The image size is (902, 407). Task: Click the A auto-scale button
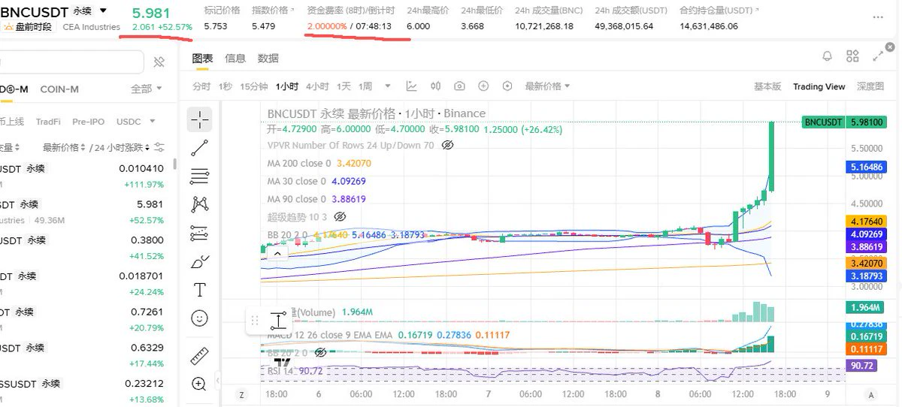click(871, 394)
